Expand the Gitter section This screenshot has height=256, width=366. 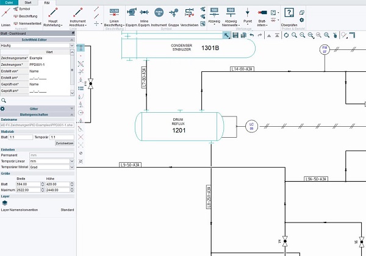(71, 109)
